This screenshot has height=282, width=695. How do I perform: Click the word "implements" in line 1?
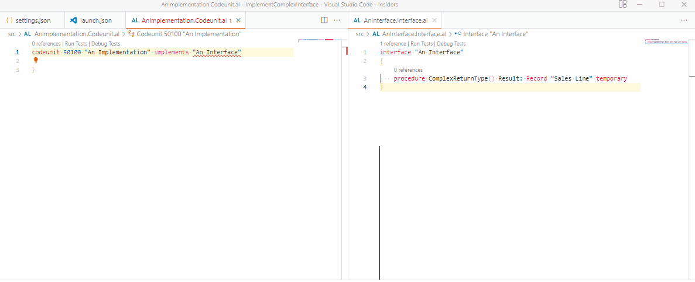(x=171, y=53)
